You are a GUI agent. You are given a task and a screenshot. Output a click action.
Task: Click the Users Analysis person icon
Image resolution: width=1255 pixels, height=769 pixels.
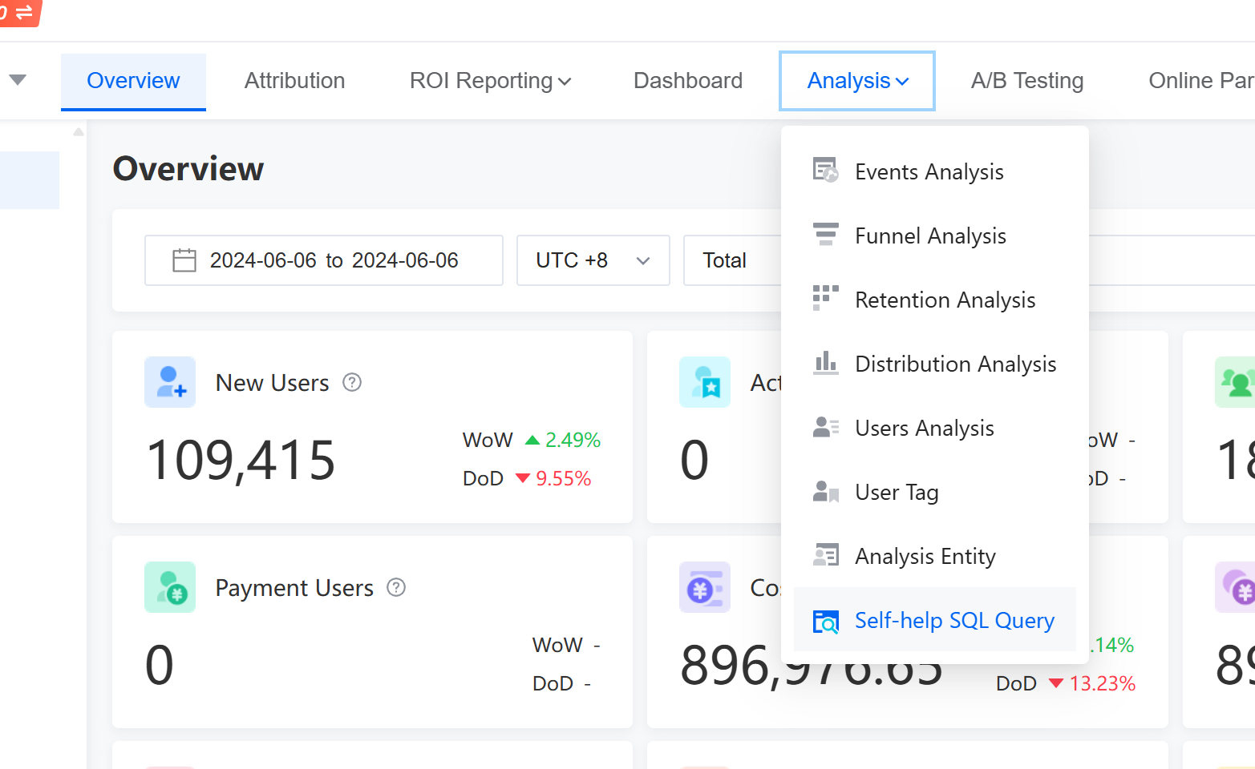coord(825,427)
